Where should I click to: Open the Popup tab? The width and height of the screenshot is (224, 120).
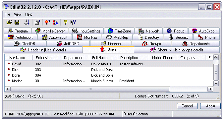[x=175, y=31]
